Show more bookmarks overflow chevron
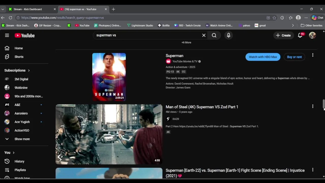325x183 pixels. point(293,25)
